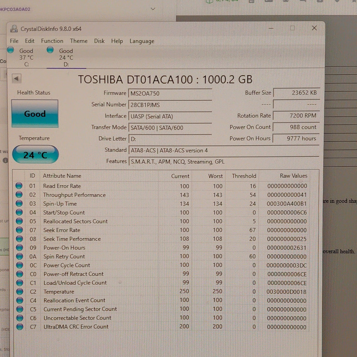Click the Rotation Rate value 7200 RPM
357x357 pixels.
[x=296, y=115]
